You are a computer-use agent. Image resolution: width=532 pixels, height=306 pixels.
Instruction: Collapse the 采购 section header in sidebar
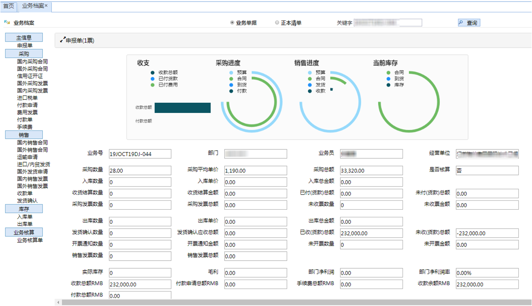coord(24,54)
